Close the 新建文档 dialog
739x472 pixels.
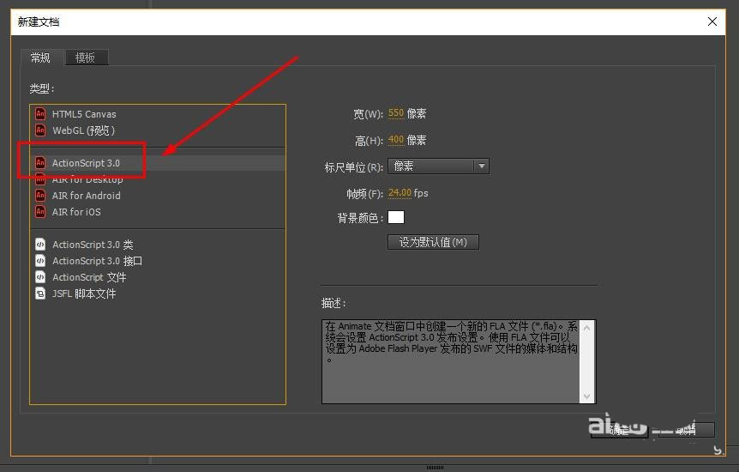point(712,21)
